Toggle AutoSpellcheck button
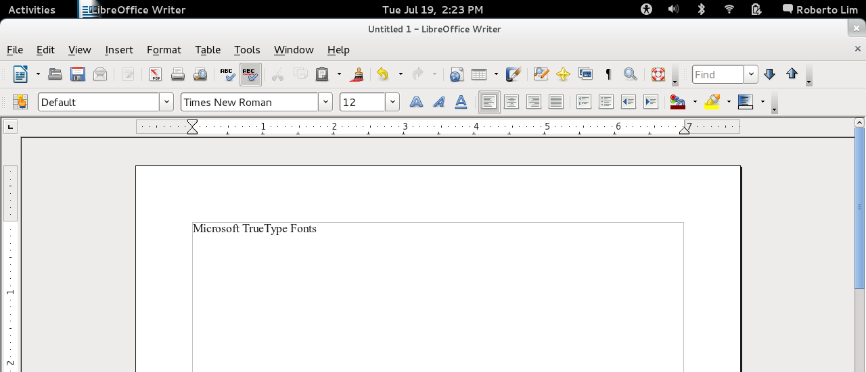This screenshot has width=866, height=372. [x=250, y=74]
